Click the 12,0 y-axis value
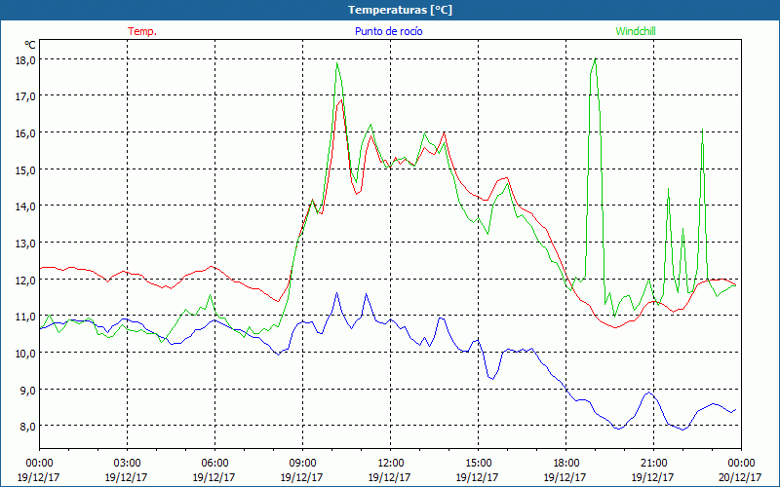Viewport: 780px width, 487px height. coord(26,280)
